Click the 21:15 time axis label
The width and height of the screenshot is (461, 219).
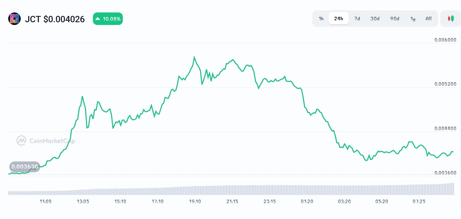pyautogui.click(x=232, y=201)
